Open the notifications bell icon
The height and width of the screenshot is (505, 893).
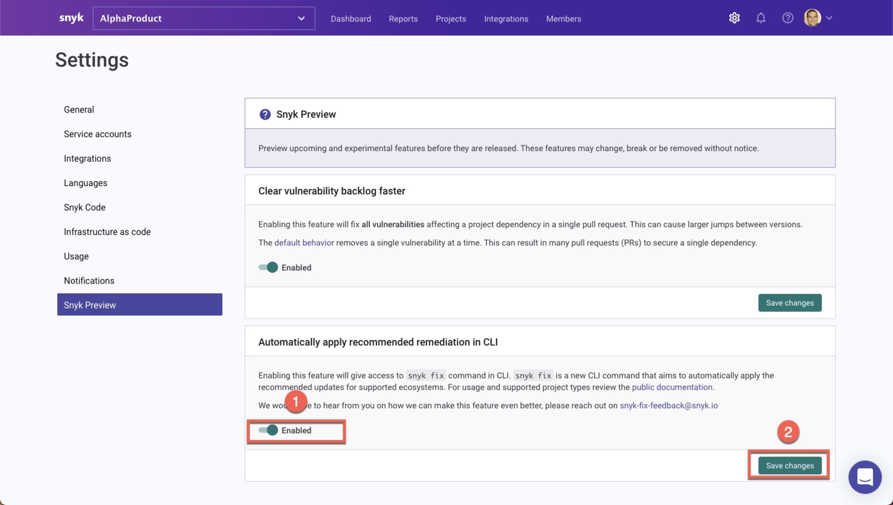click(761, 18)
